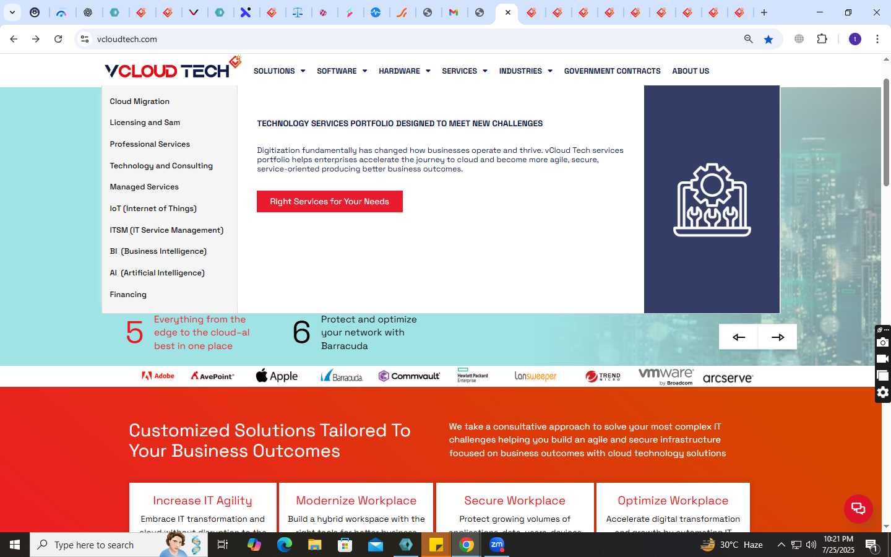Select Licensing and Sam menu item
Viewport: 891px width, 557px height.
coord(145,123)
